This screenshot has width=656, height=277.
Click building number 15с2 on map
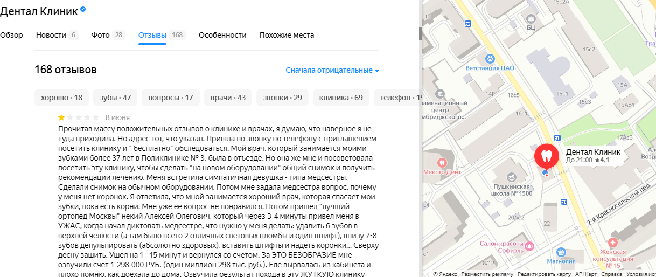point(588,49)
